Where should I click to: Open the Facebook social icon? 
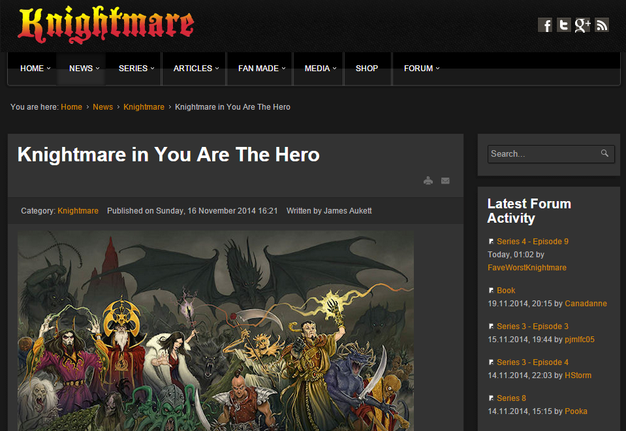point(545,25)
